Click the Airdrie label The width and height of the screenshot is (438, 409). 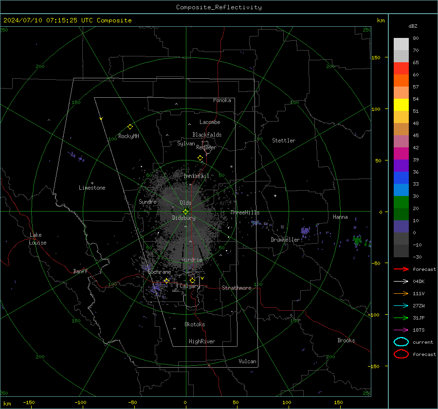coord(192,260)
